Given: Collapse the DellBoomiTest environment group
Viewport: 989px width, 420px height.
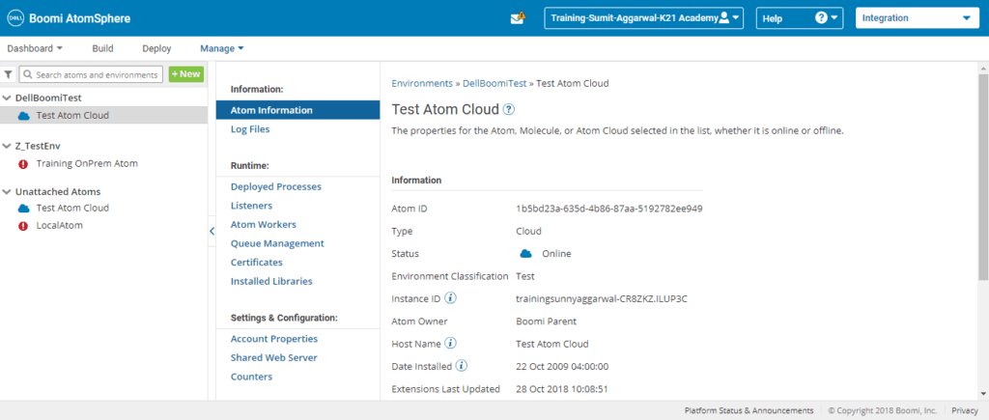Looking at the screenshot, I should 7,98.
